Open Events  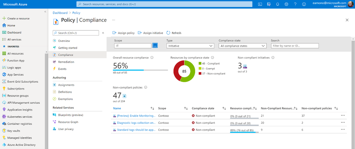62,69
